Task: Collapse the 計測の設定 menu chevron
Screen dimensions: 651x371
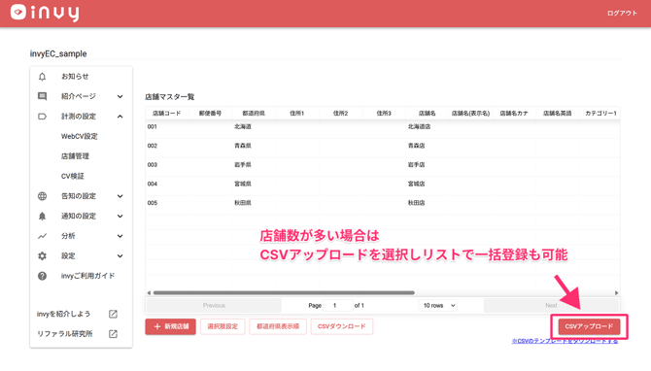Action: 120,117
